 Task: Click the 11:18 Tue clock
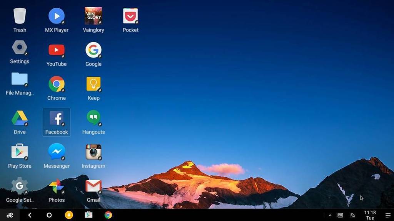[x=370, y=215]
